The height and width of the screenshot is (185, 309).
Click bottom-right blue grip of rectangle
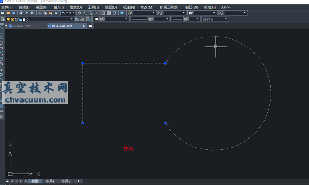click(x=165, y=123)
